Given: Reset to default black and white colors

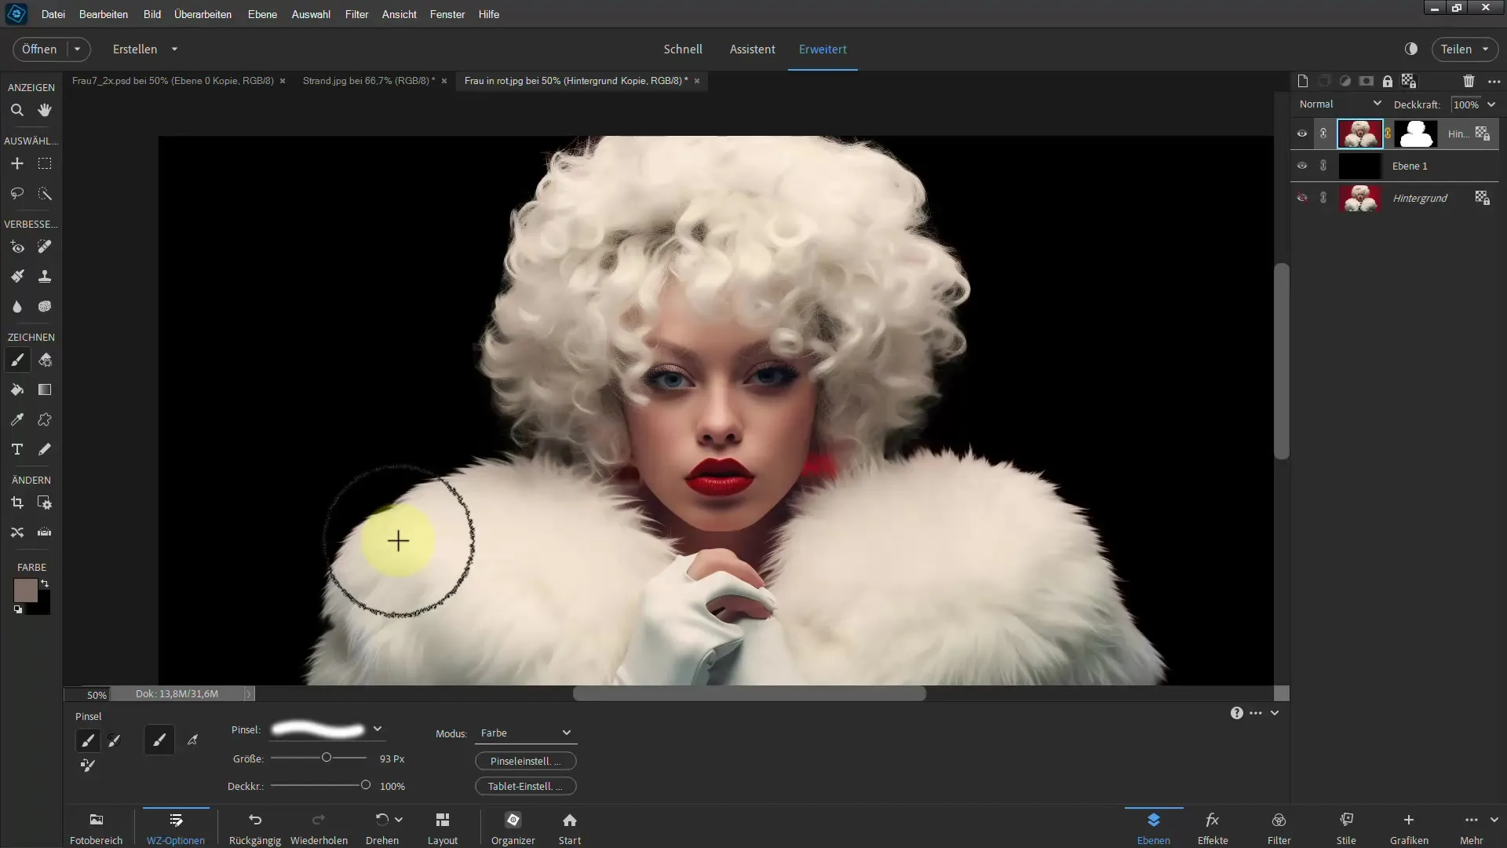Looking at the screenshot, I should tap(18, 609).
